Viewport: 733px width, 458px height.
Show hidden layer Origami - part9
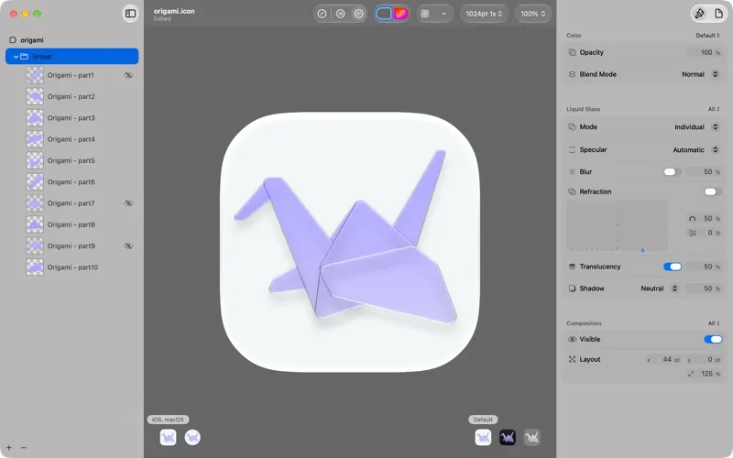click(128, 245)
